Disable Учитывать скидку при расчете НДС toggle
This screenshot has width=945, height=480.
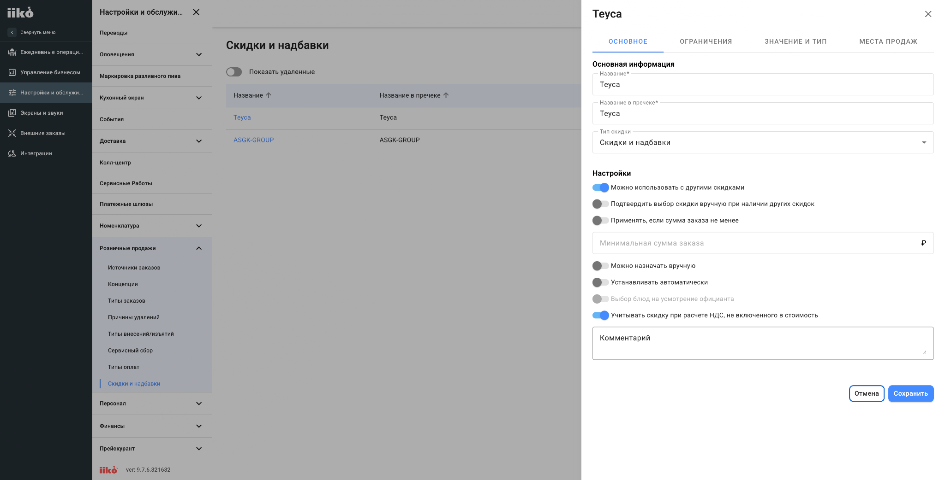(601, 316)
